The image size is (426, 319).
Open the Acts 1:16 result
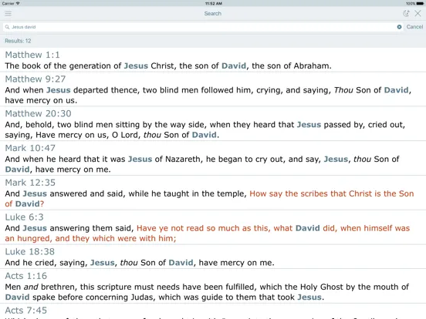pos(213,286)
